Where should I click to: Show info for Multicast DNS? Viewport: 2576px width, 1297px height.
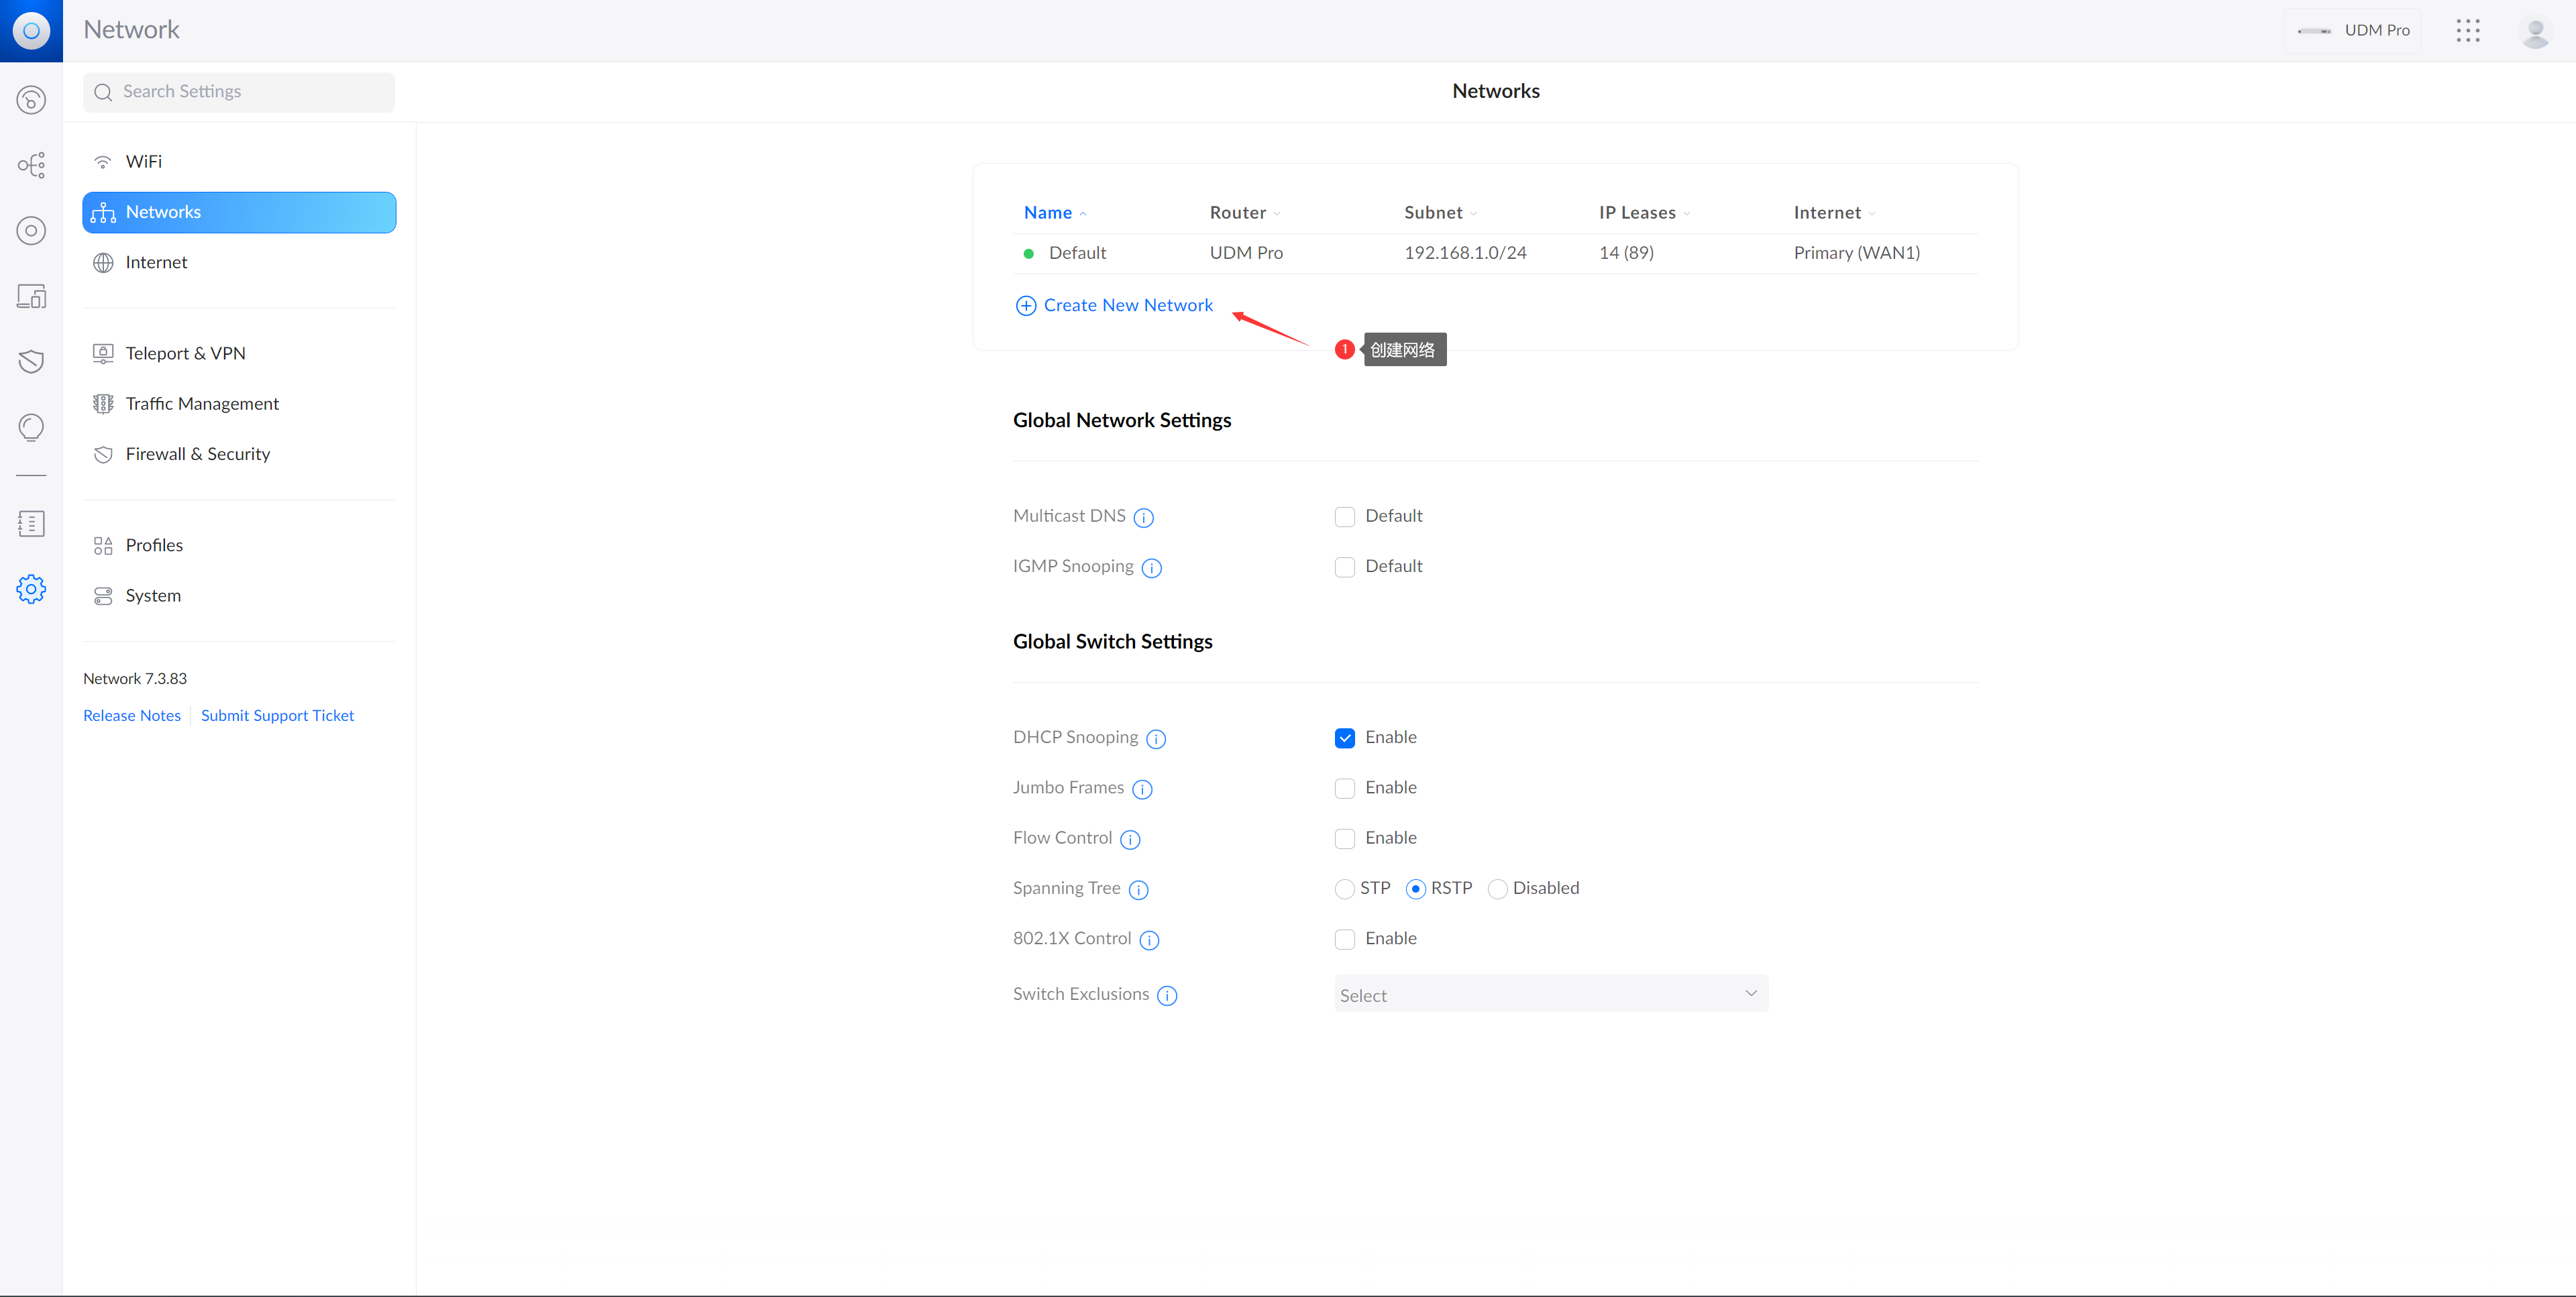pyautogui.click(x=1144, y=517)
